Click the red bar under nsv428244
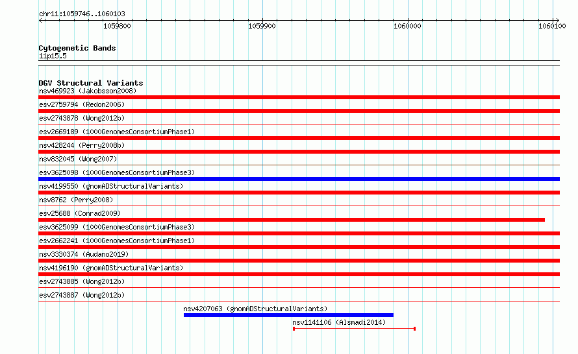This screenshot has height=354, width=578. coord(299,152)
